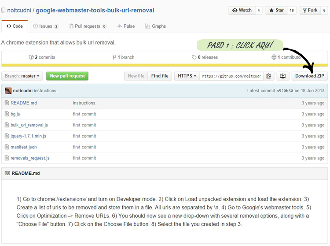Open the Graphs tab
This screenshot has height=246, width=330.
[155, 26]
